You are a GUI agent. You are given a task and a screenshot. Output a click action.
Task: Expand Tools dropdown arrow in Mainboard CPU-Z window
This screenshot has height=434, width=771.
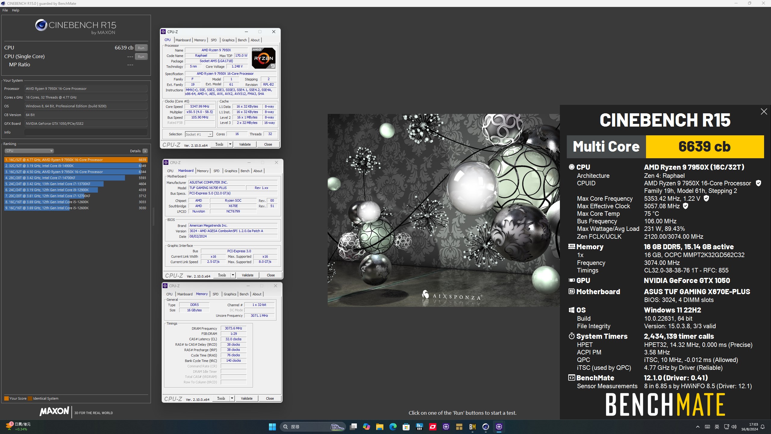(x=233, y=275)
